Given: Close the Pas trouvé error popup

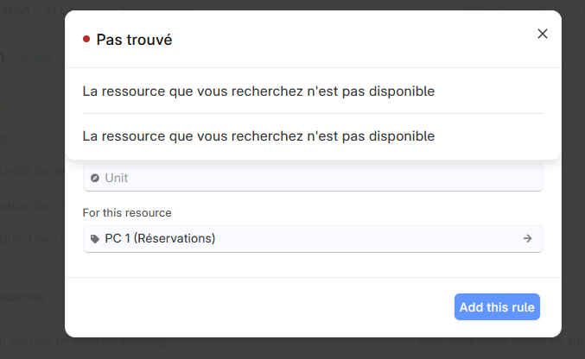Looking at the screenshot, I should coord(542,34).
